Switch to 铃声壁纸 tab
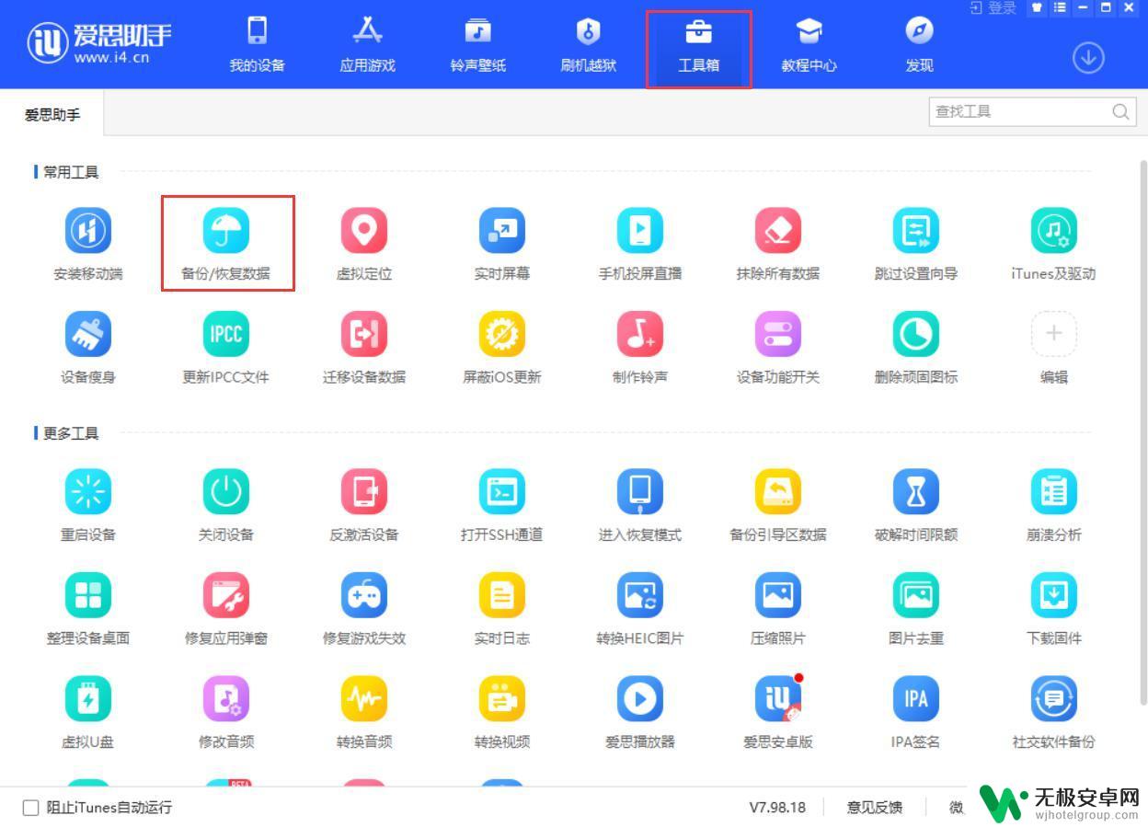The height and width of the screenshot is (827, 1148). coord(478,45)
